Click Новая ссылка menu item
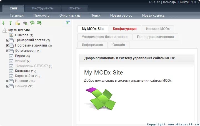This screenshot has width=200, height=126. pyautogui.click(x=153, y=16)
